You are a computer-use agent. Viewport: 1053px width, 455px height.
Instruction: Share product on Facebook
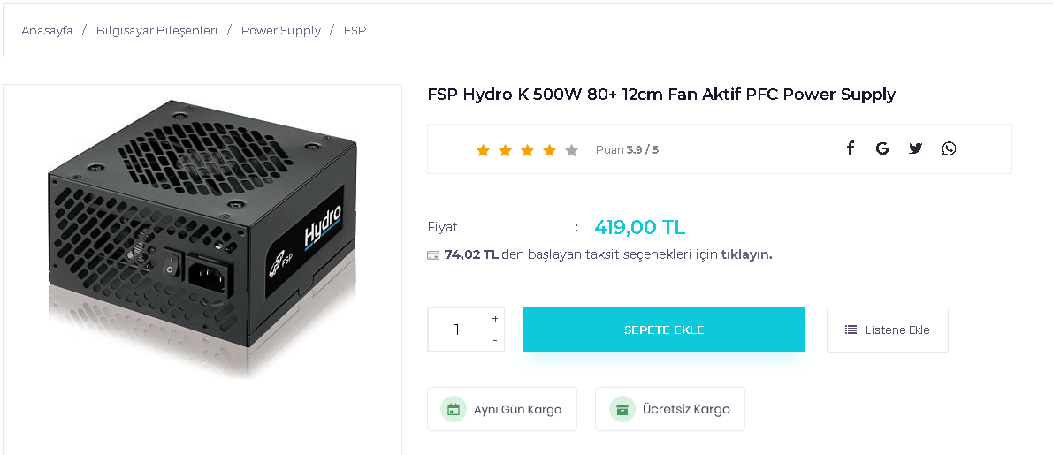[x=850, y=148]
